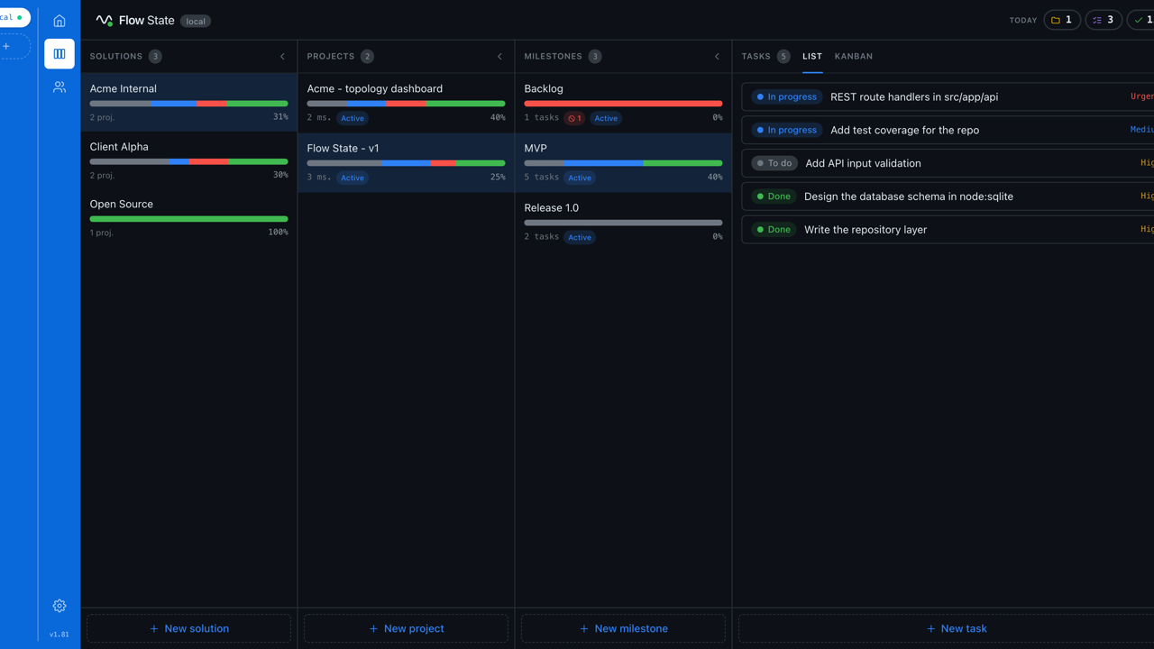
Task: Click Active badge on MVP milestone
Action: (580, 178)
